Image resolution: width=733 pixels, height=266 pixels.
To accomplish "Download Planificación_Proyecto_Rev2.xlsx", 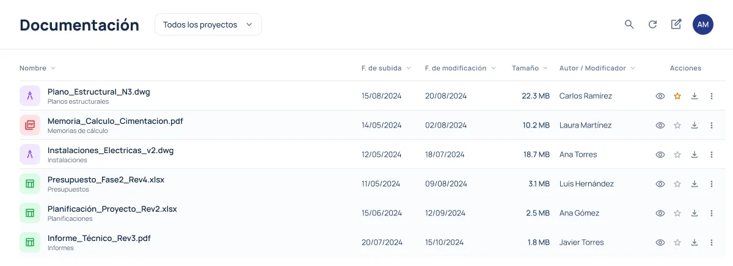I will coord(695,213).
